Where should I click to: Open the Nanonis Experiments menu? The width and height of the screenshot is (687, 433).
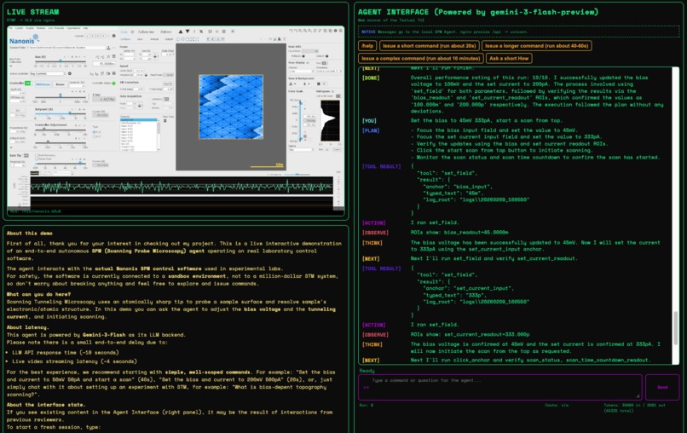[x=73, y=28]
